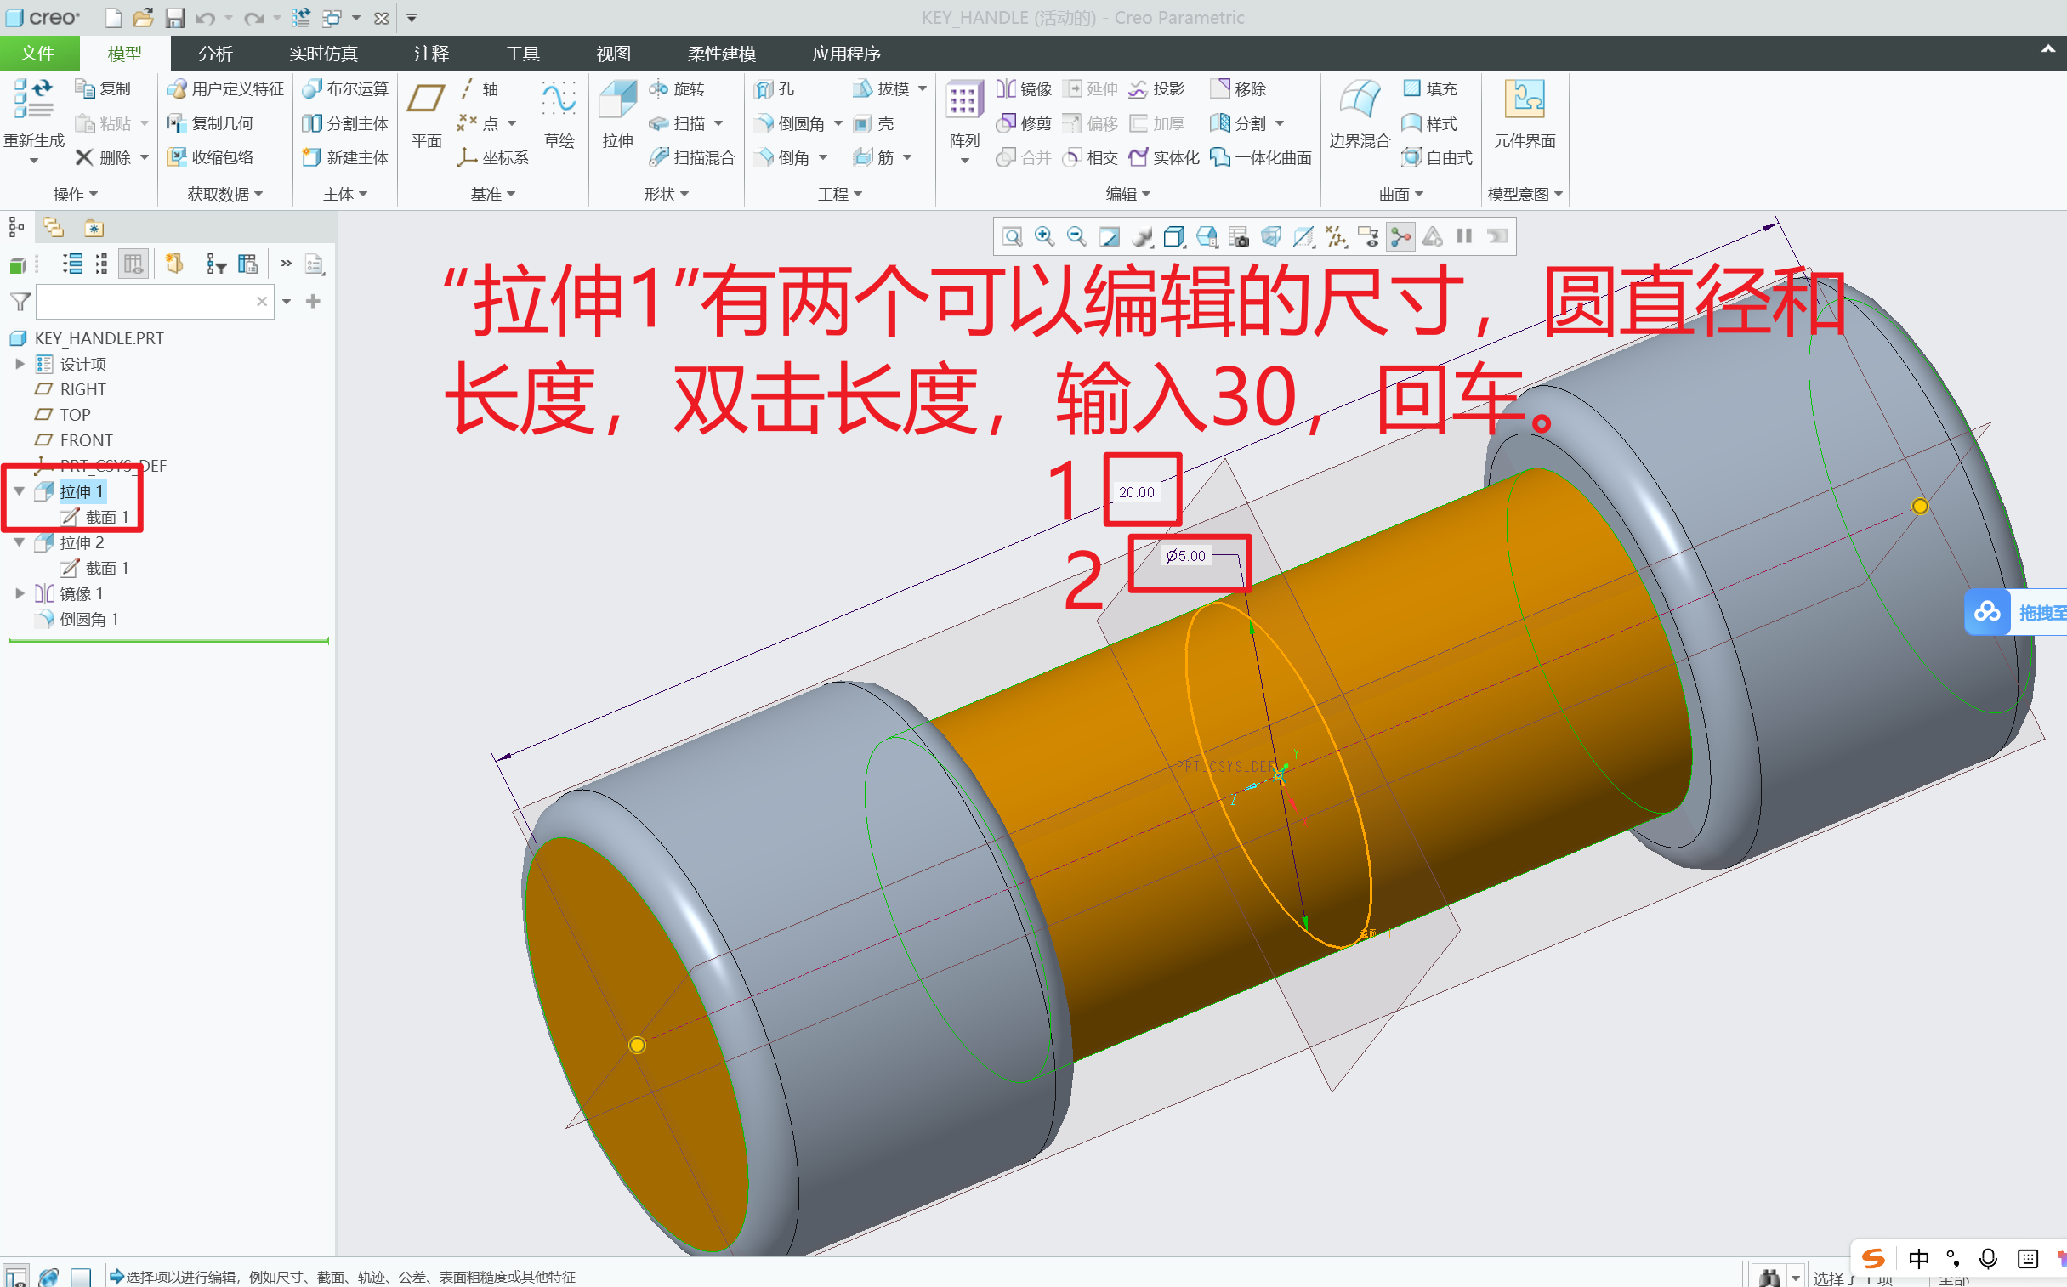
Task: Expand the 镜像 1 tree node
Action: point(20,593)
